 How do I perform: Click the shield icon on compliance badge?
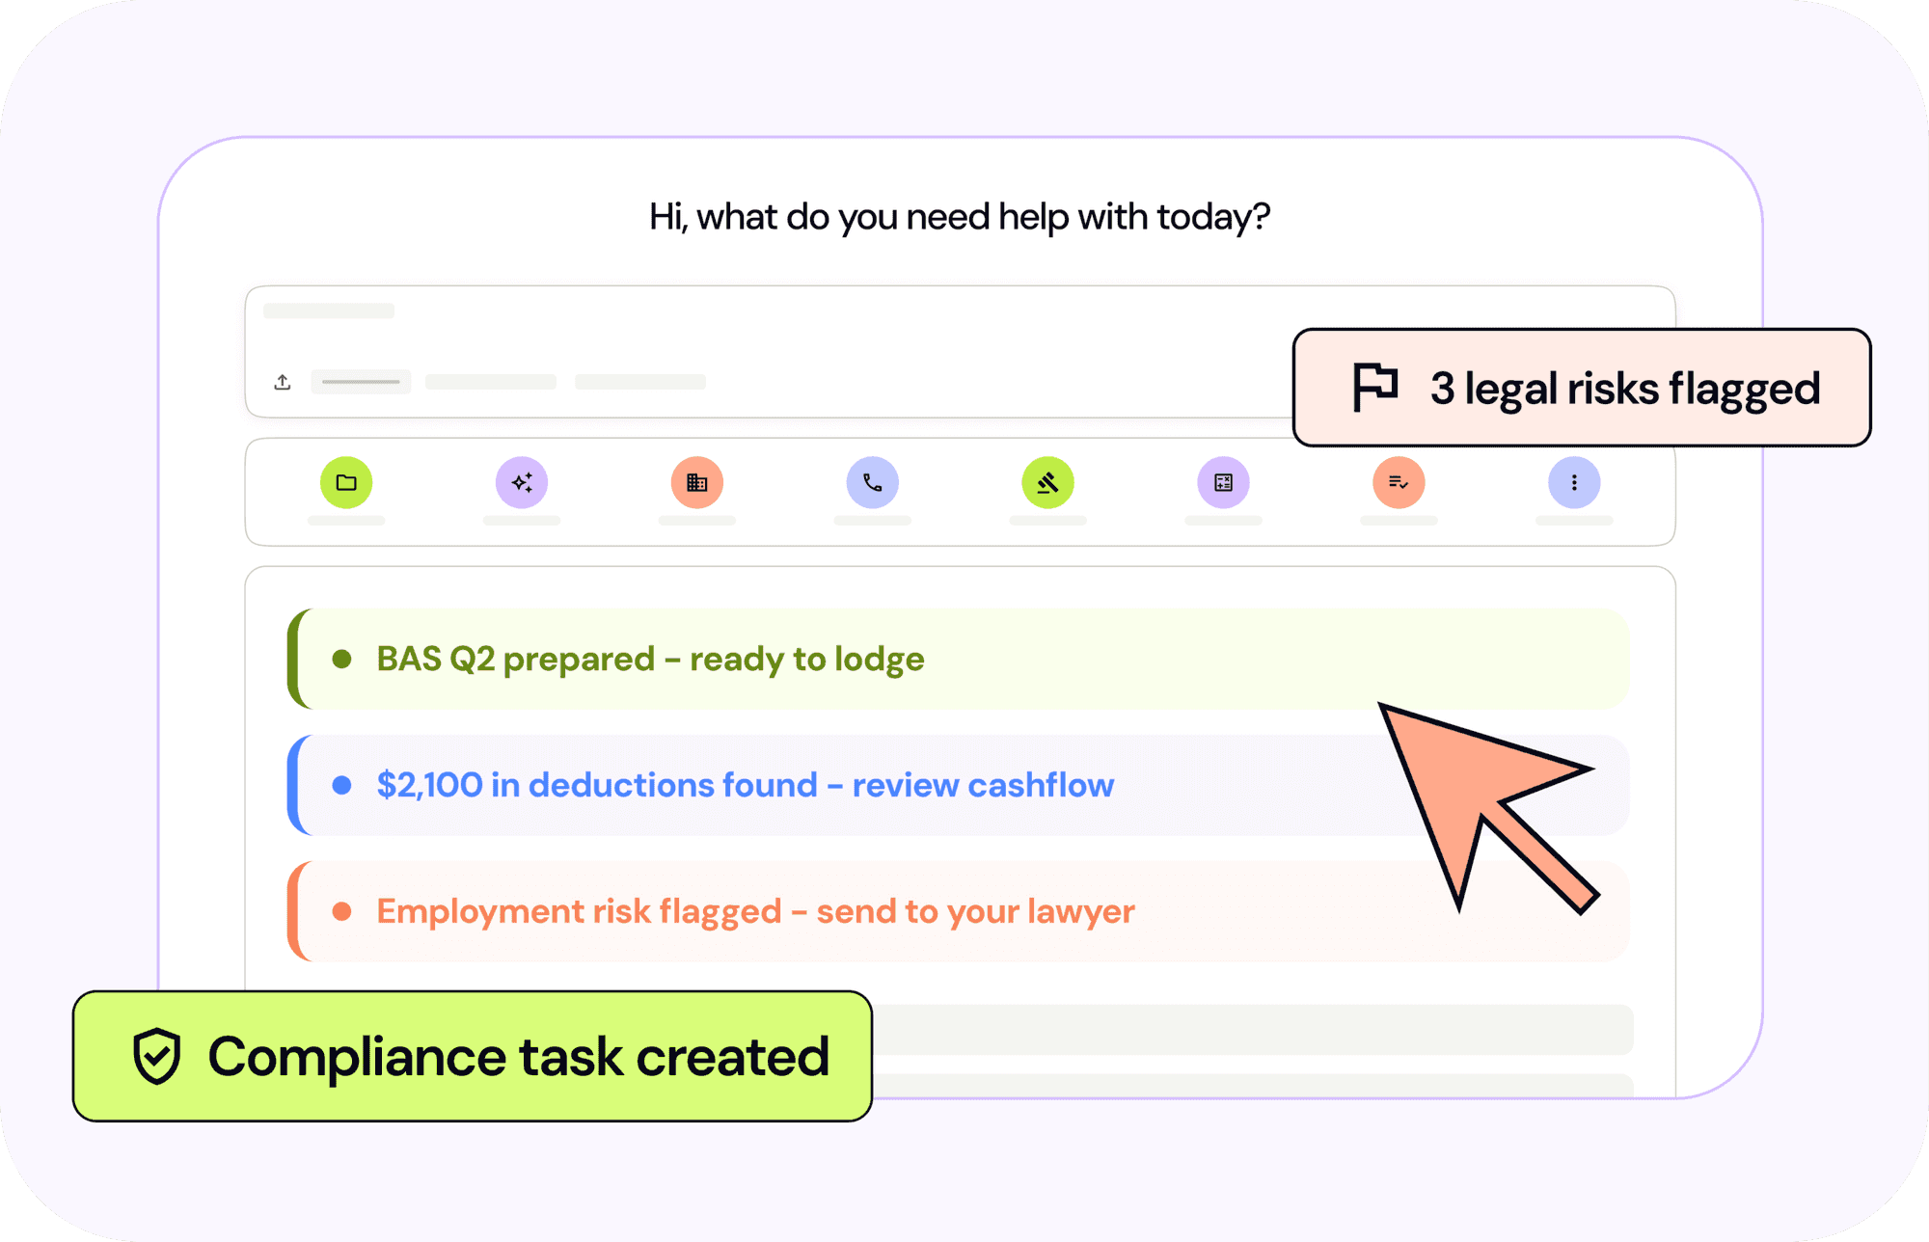[x=157, y=1057]
